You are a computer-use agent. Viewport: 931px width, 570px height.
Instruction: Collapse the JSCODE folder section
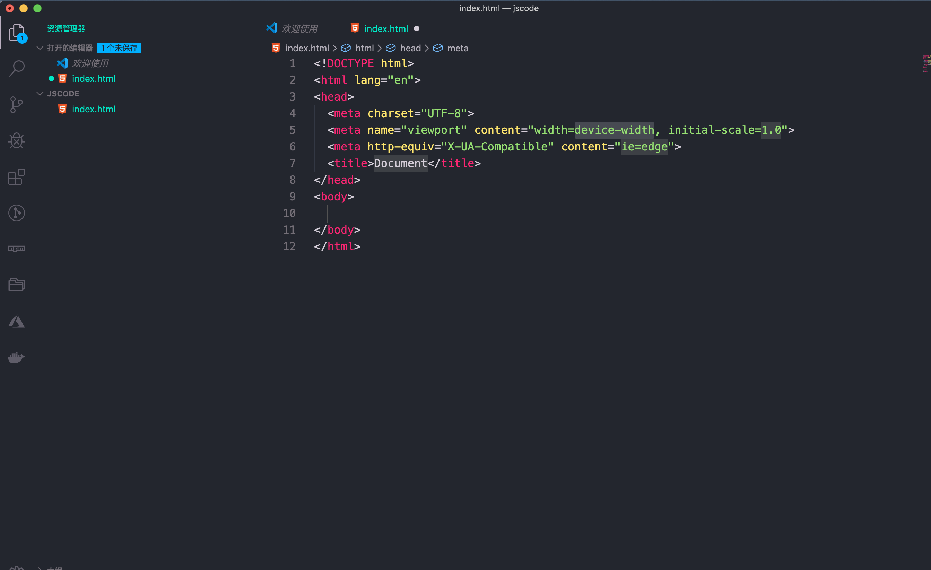pyautogui.click(x=40, y=93)
